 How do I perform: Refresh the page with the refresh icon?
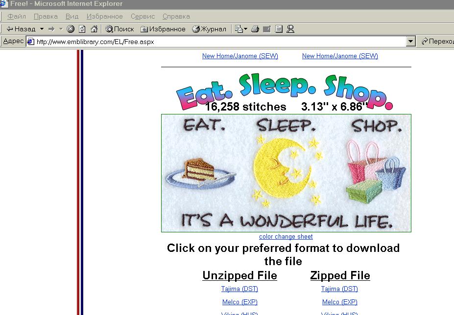point(82,29)
